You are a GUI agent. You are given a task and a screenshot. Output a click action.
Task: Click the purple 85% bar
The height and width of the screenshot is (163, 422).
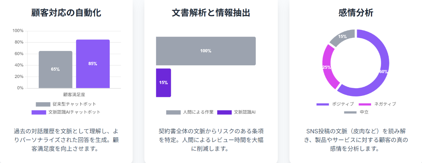(93, 64)
